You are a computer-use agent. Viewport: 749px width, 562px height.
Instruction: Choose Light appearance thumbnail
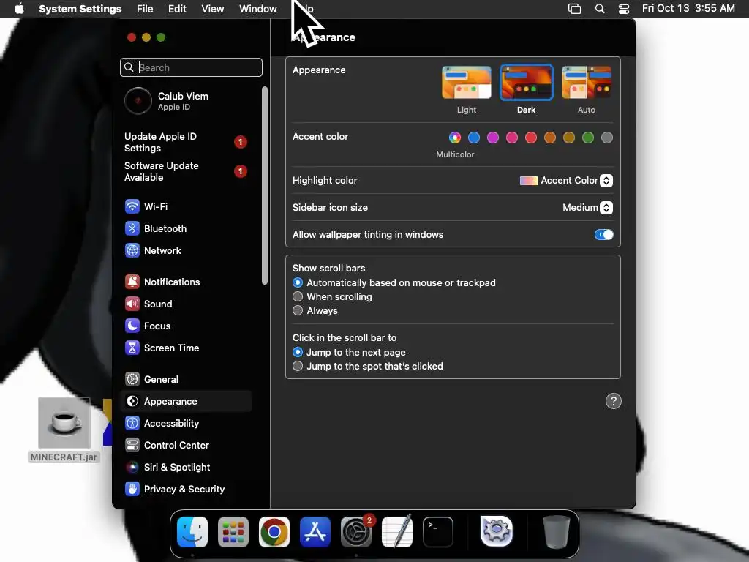pos(466,83)
